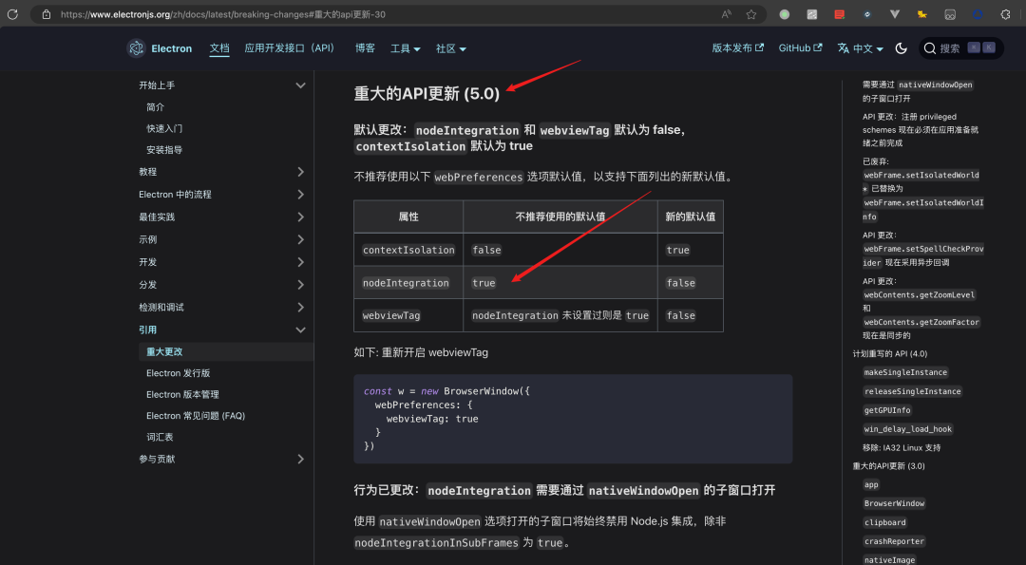Click the translate language icon
The image size is (1026, 565).
tap(844, 48)
